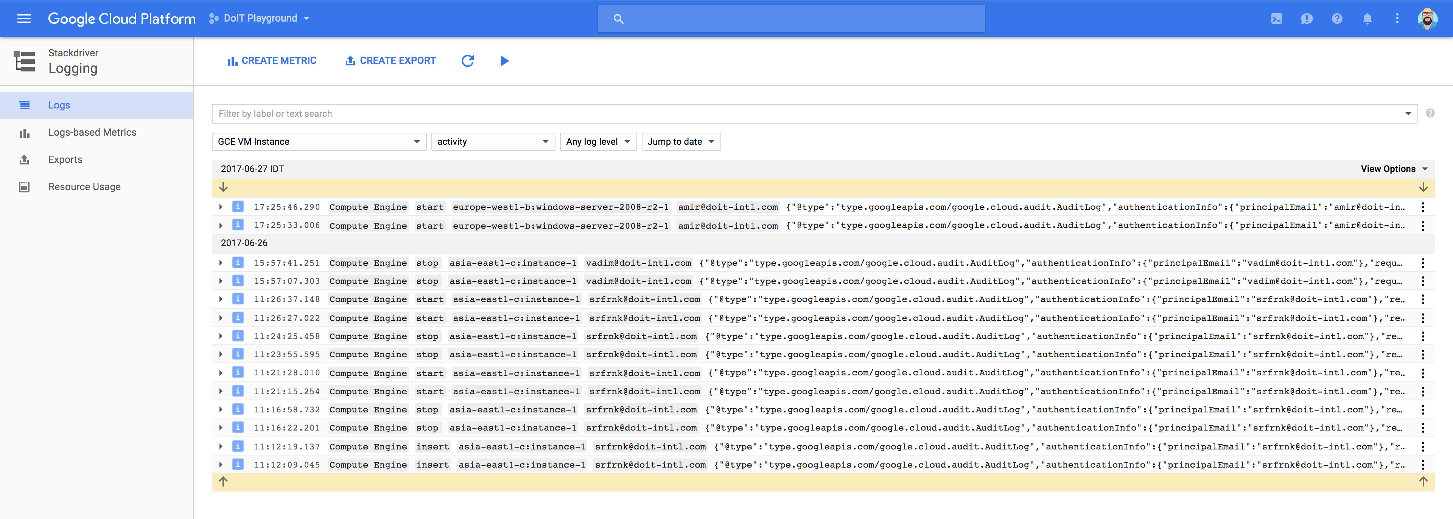Open the DoIT Playground project selector
This screenshot has width=1453, height=519.
coord(260,19)
